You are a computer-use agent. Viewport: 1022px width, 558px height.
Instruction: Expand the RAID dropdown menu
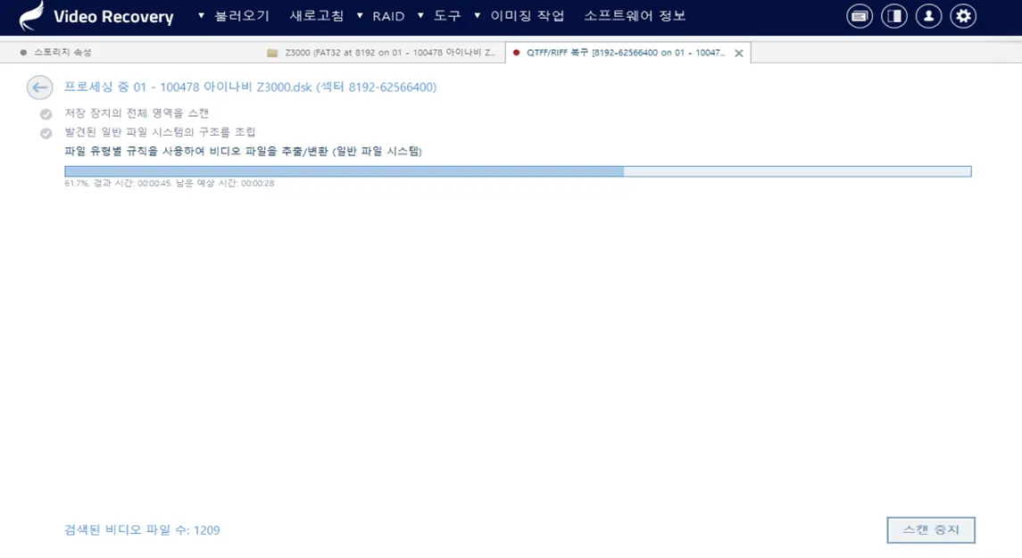coord(381,16)
